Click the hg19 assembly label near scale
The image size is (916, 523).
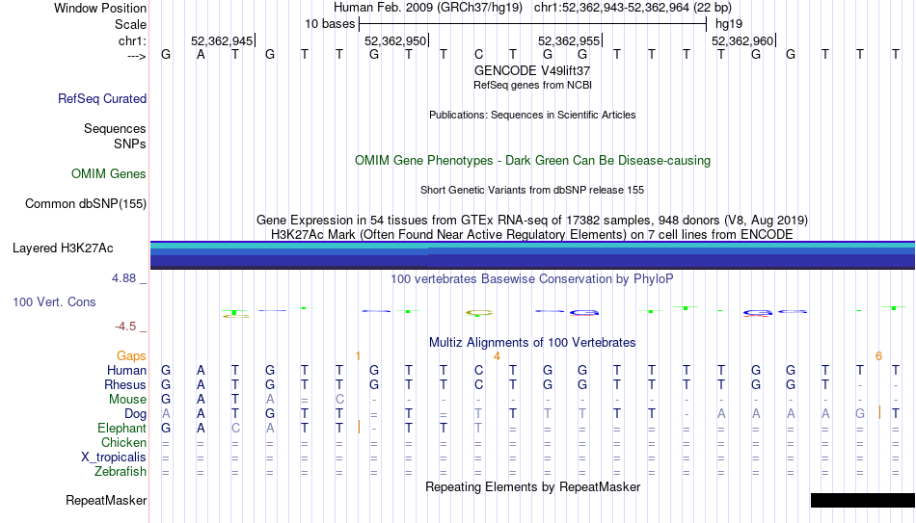pyautogui.click(x=729, y=24)
